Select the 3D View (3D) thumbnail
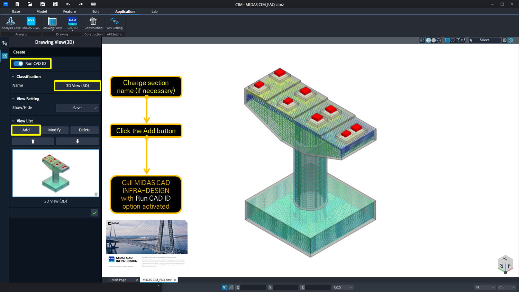 pos(56,173)
